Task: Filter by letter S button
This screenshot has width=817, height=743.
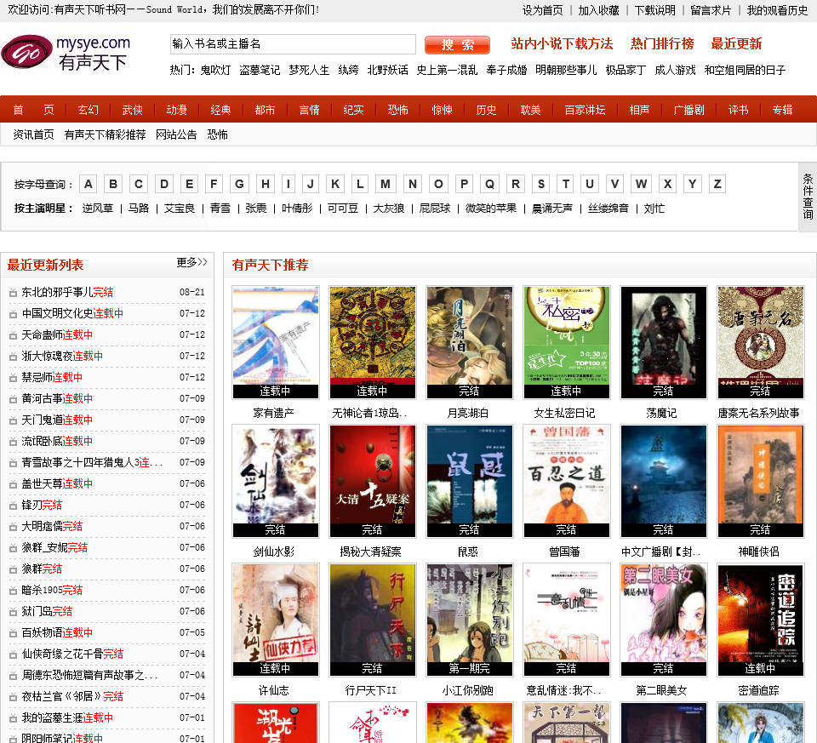Action: [x=541, y=184]
